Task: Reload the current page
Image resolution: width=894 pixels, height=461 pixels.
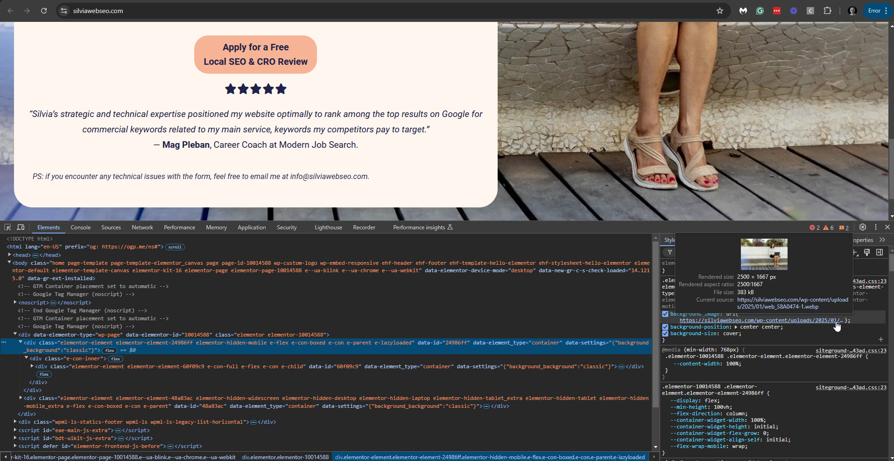Action: (44, 11)
